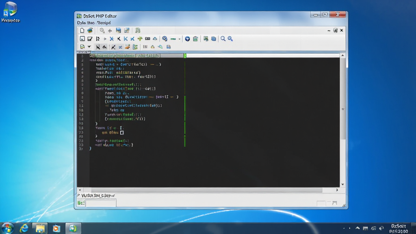416x234 pixels.
Task: Click the black letter R toolbar icon
Action: tap(97, 39)
